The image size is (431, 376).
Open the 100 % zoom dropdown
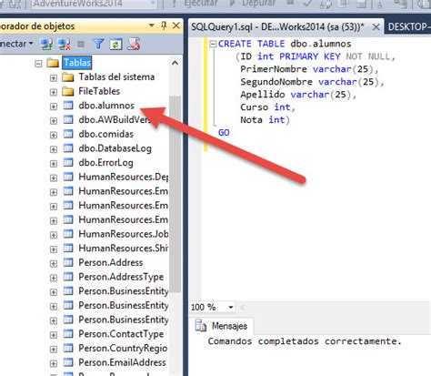click(x=231, y=308)
